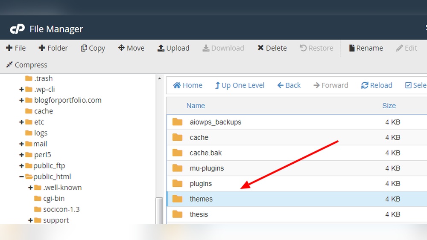Image resolution: width=427 pixels, height=240 pixels.
Task: Delete the selected item
Action: 272,48
